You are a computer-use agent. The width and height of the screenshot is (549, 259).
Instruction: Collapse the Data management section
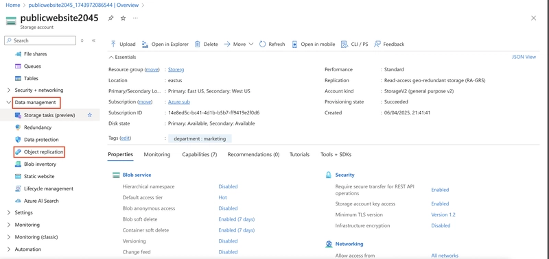click(x=9, y=102)
